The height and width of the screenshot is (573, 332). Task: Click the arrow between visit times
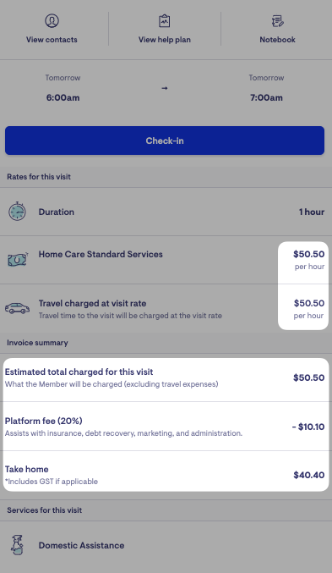(165, 88)
